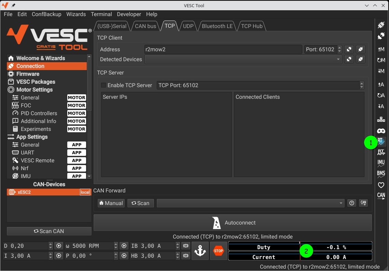Screen dimensions: 389x271
Task: Click the Address field containing r2mow2
Action: click(223, 49)
